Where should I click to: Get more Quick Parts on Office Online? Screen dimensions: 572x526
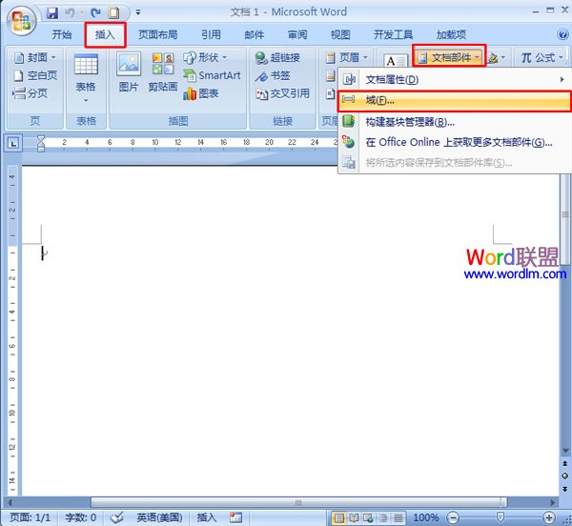454,142
